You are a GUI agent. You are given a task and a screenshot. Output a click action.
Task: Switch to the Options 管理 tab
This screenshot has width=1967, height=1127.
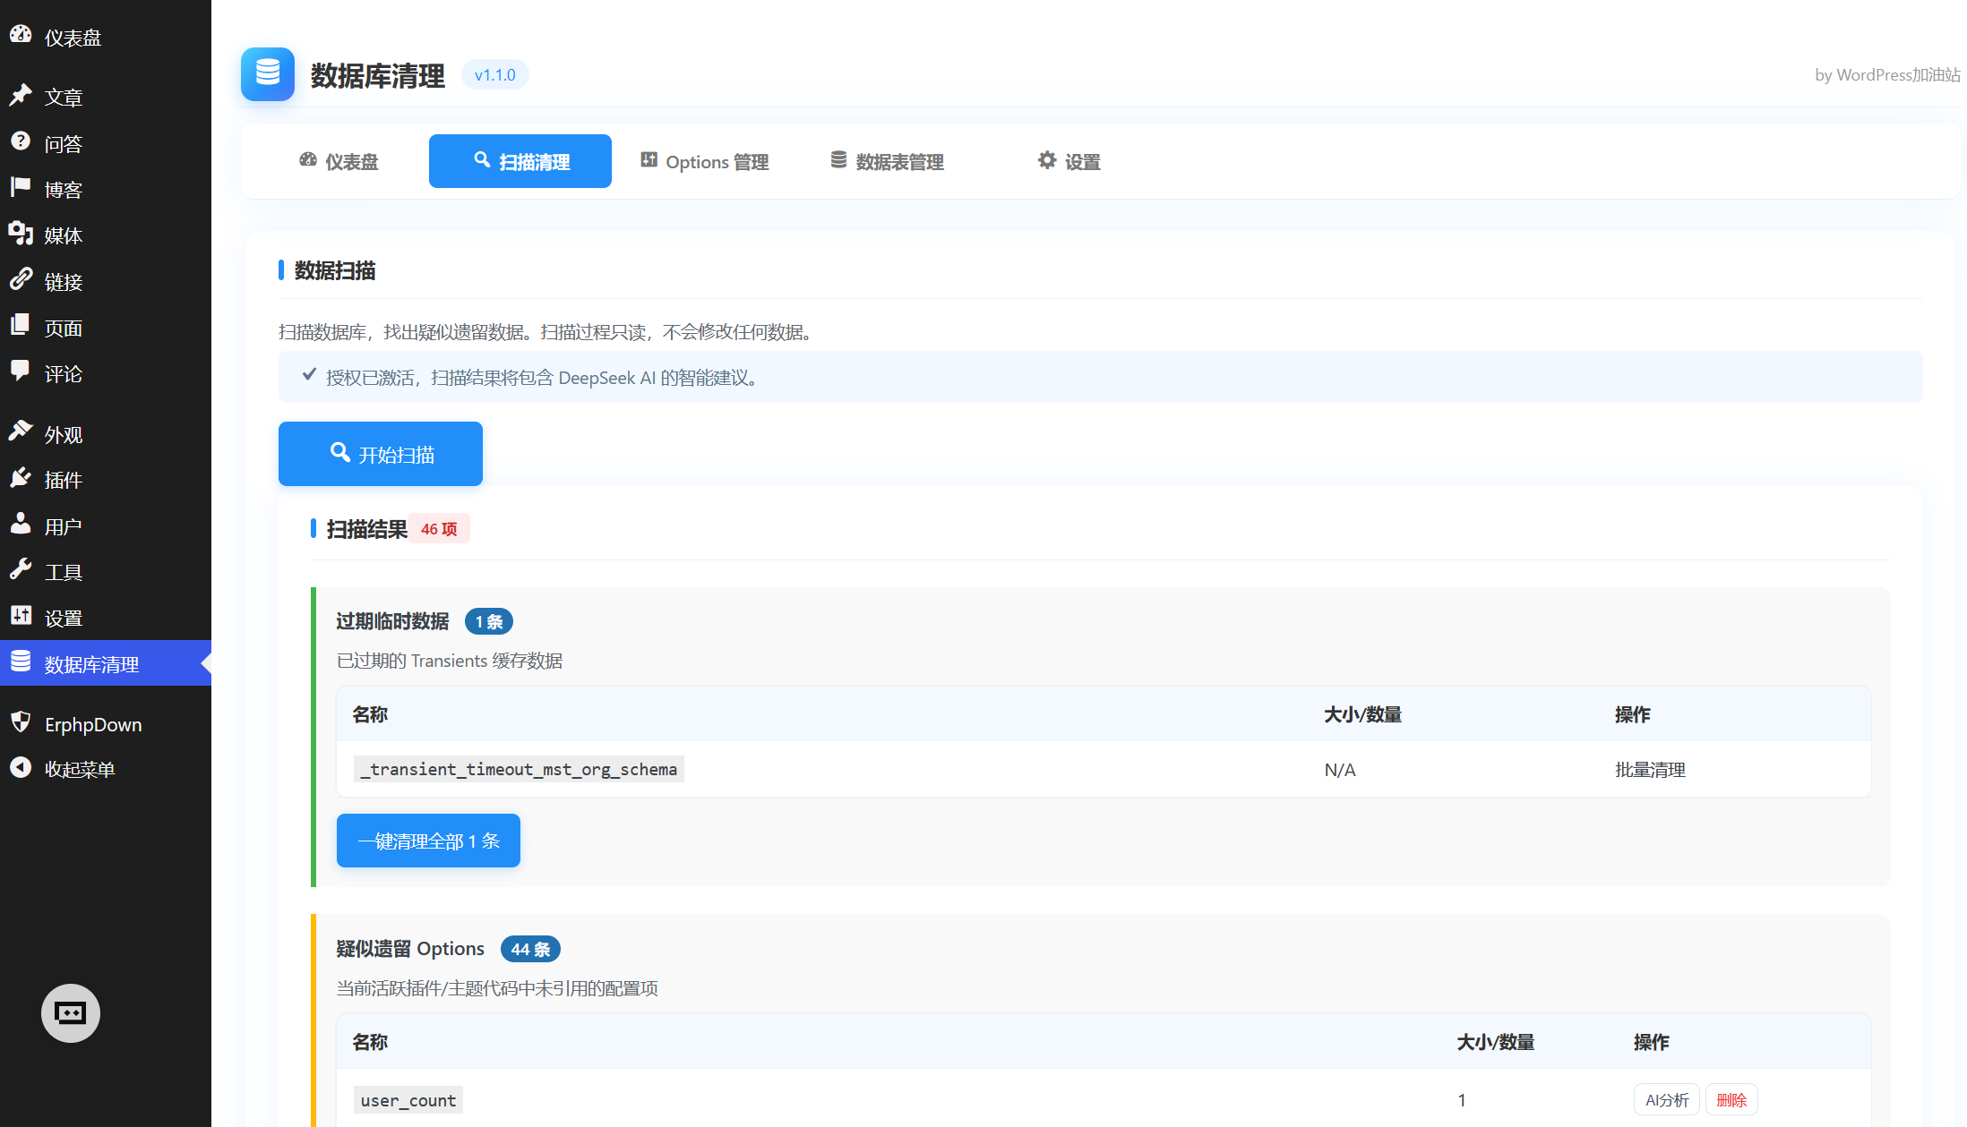coord(705,161)
